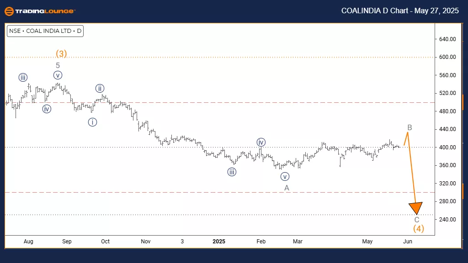This screenshot has height=263, width=468.
Task: Click the TradingLounge logo icon
Action: click(x=8, y=11)
